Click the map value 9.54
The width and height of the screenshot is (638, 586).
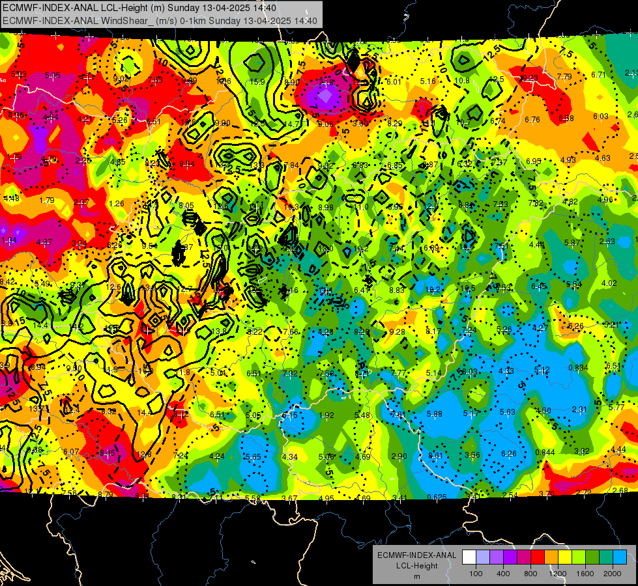pos(149,245)
